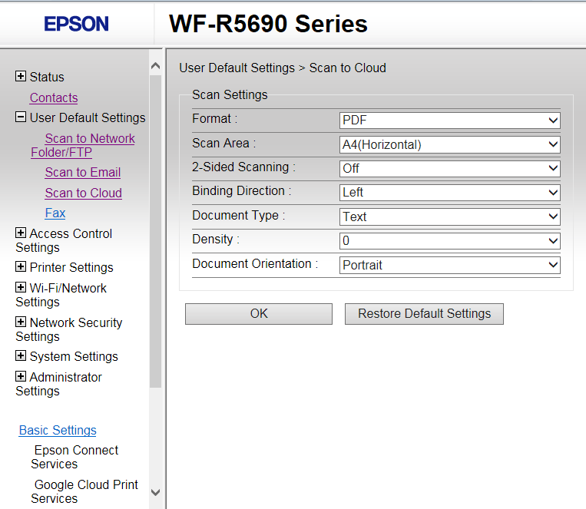Screen dimensions: 586x509
Task: Click Restore Default Settings button
Action: coord(424,314)
